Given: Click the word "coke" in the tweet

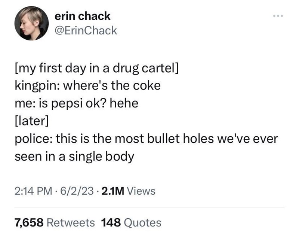Looking at the screenshot, I should [148, 86].
